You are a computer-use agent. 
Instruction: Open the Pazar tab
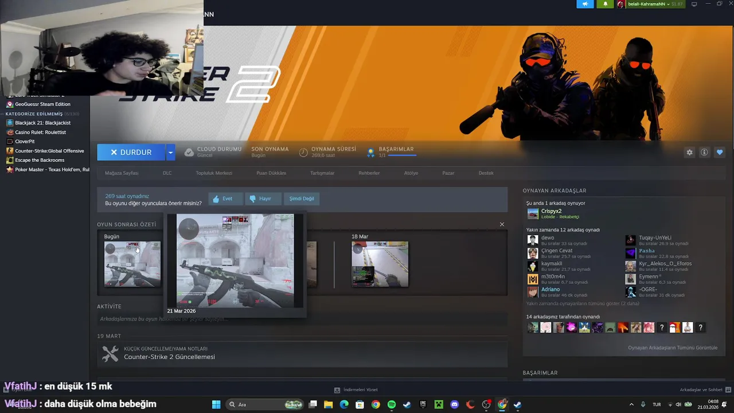pyautogui.click(x=448, y=173)
